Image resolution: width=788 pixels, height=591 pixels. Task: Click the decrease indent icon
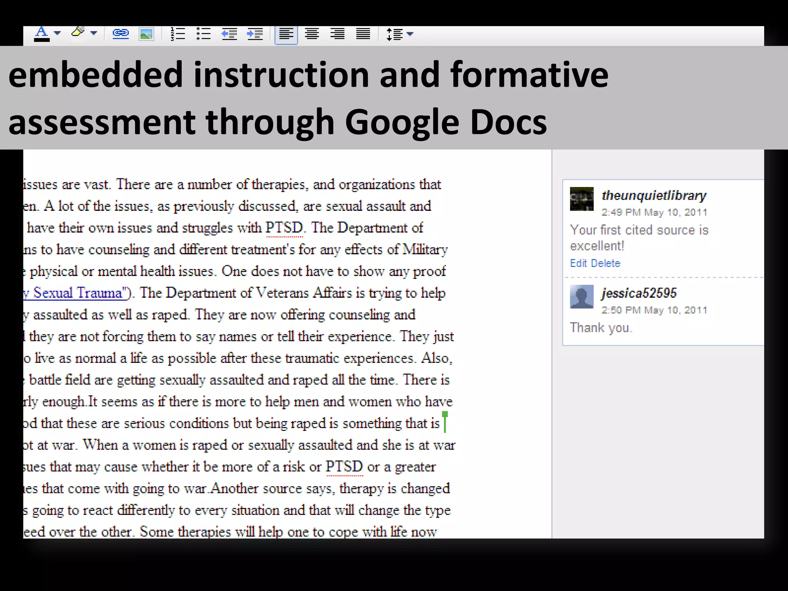[x=229, y=34]
